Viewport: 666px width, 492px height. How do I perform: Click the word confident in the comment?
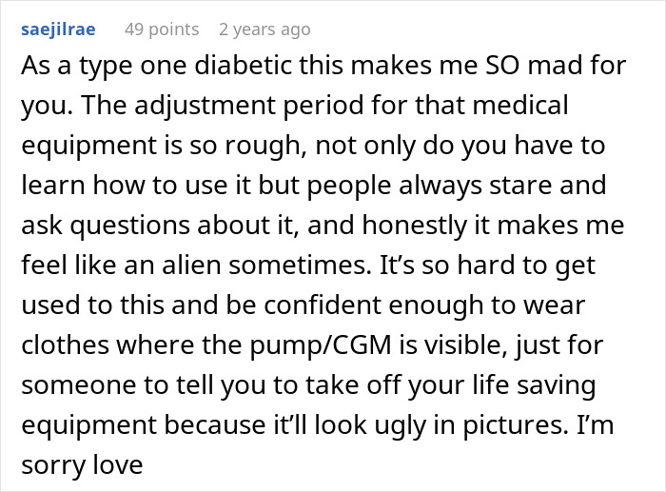pyautogui.click(x=322, y=305)
